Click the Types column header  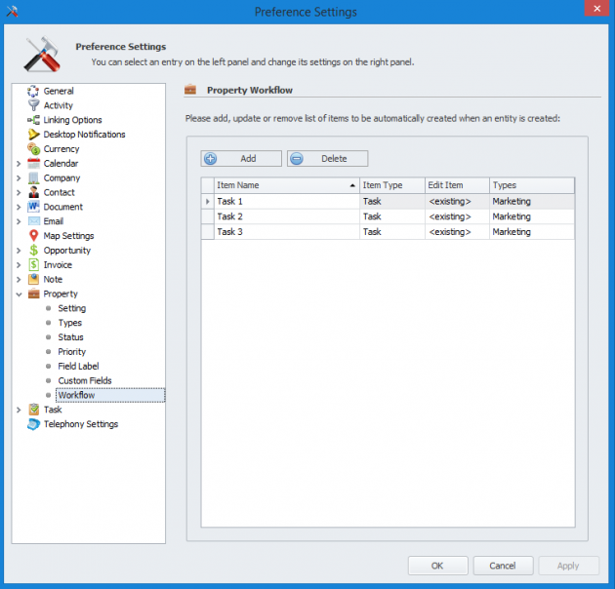coord(532,185)
